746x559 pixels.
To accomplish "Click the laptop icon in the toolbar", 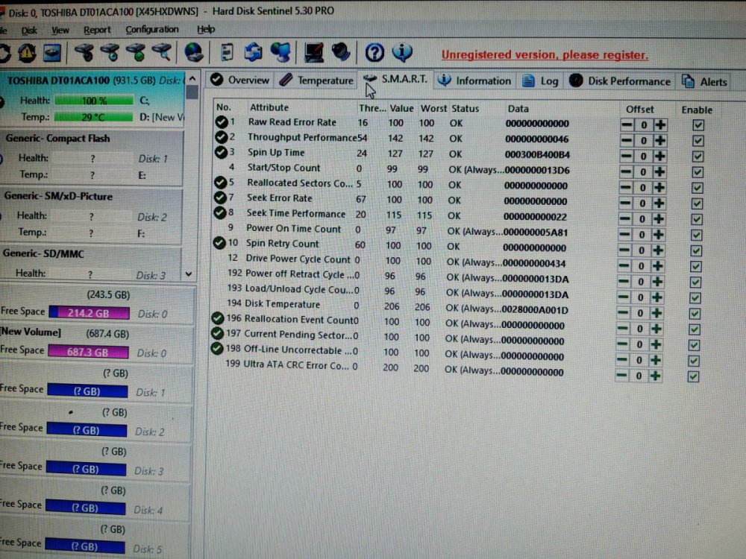I will 314,52.
